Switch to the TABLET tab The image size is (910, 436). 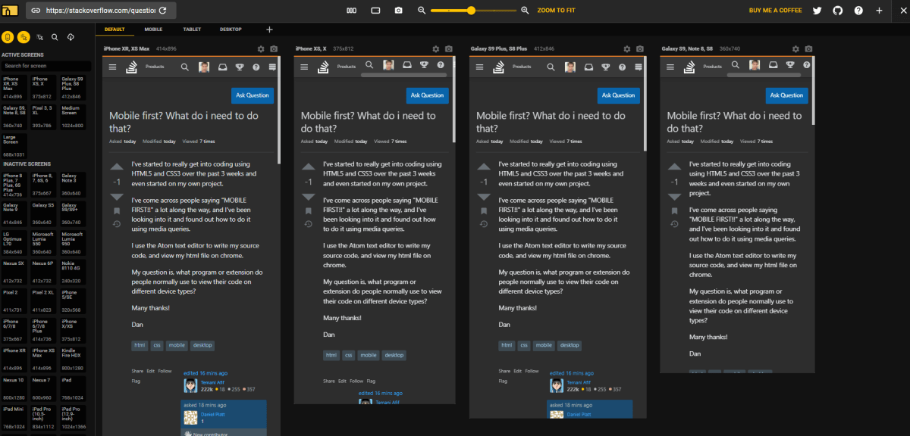pos(190,29)
